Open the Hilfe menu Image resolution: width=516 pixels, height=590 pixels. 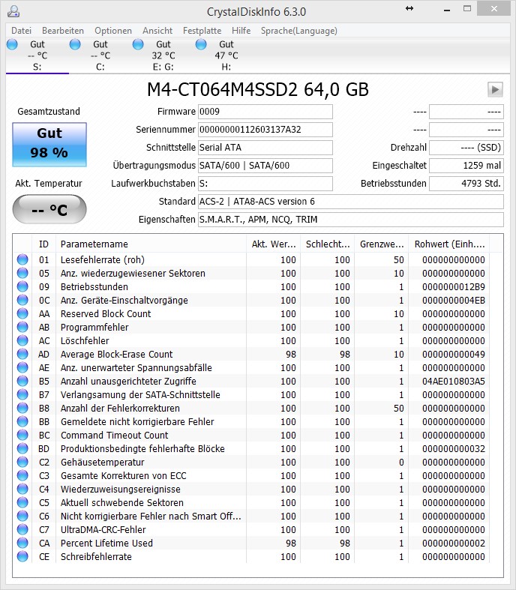pos(241,31)
